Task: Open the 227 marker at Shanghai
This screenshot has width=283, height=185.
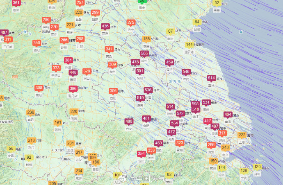Action: [x=242, y=135]
